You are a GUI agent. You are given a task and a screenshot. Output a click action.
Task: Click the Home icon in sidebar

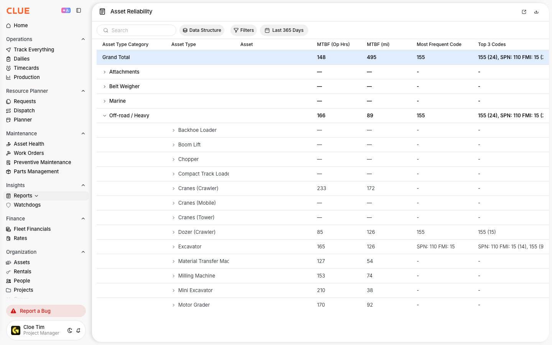8,26
